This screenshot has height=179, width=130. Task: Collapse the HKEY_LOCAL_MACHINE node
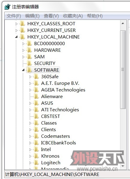17,37
